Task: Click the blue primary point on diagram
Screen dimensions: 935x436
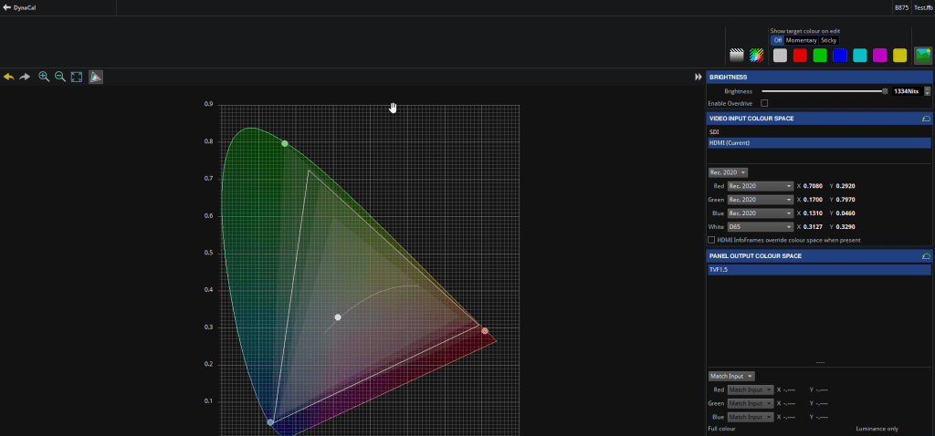Action: point(270,422)
